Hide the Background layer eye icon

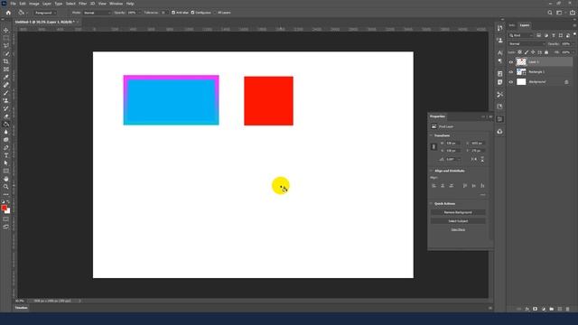click(511, 82)
